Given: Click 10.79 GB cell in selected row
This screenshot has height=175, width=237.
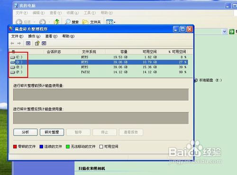Looking at the screenshot, I should tap(150, 62).
